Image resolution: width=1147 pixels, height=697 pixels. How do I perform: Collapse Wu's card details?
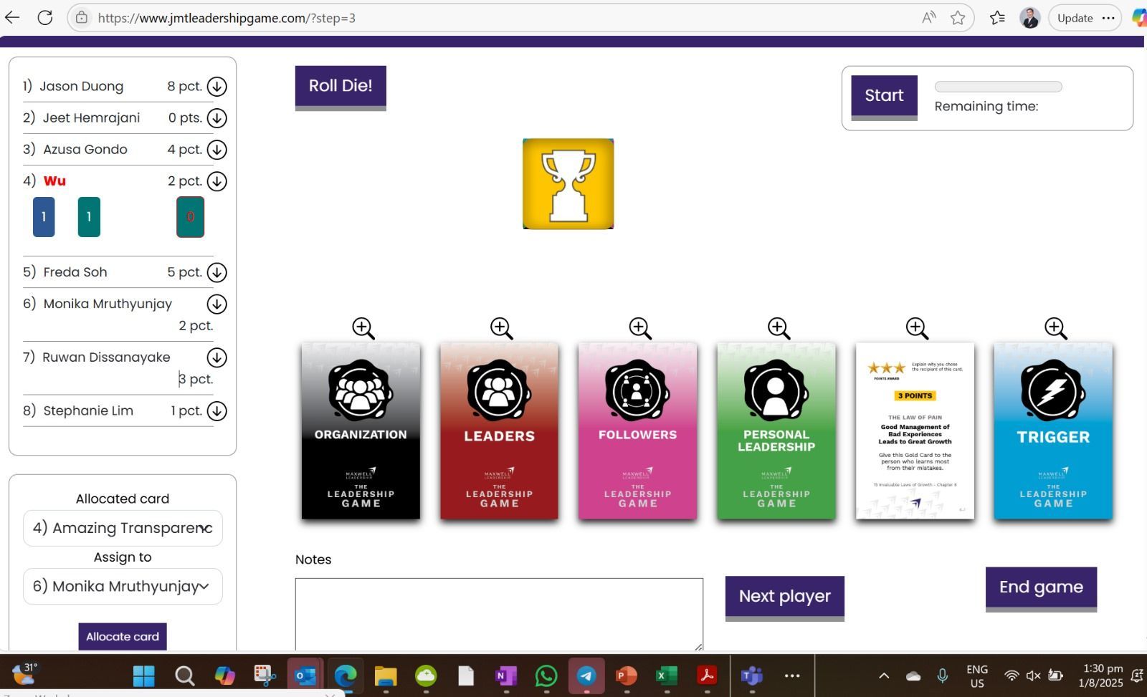216,181
